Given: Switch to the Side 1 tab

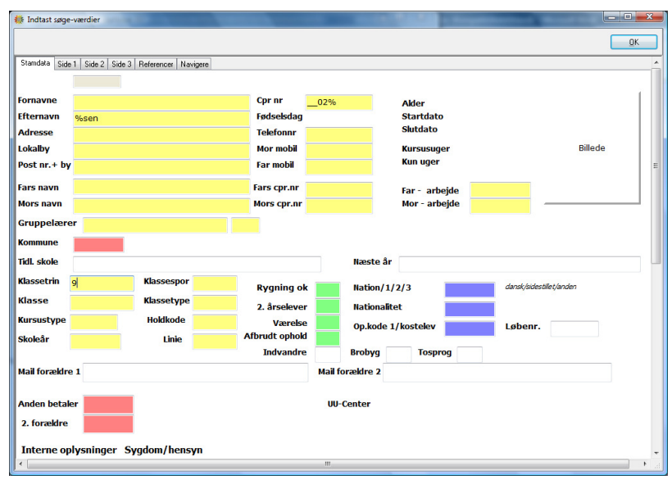Looking at the screenshot, I should click(67, 64).
